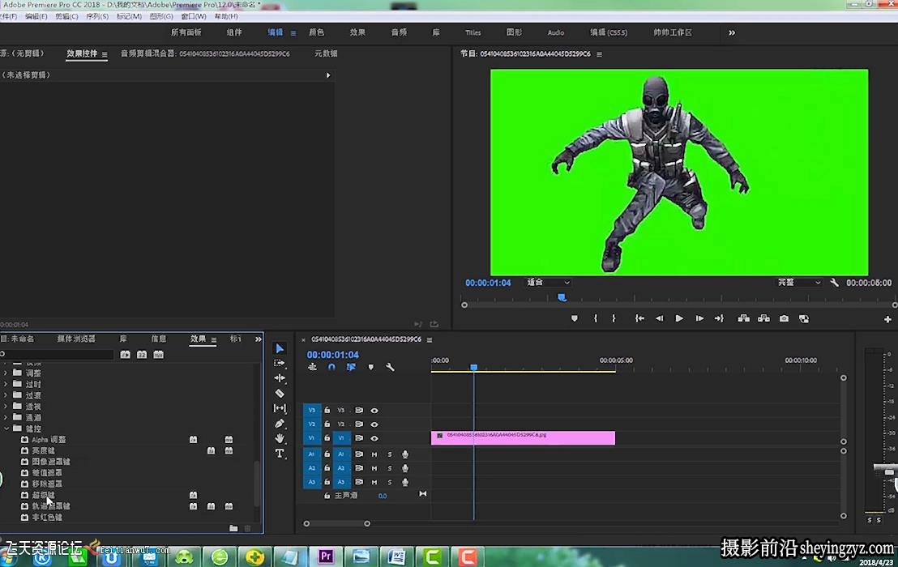Viewport: 898px width, 567px height.
Task: Open 音频剪辑混合器 tab
Action: [x=205, y=53]
